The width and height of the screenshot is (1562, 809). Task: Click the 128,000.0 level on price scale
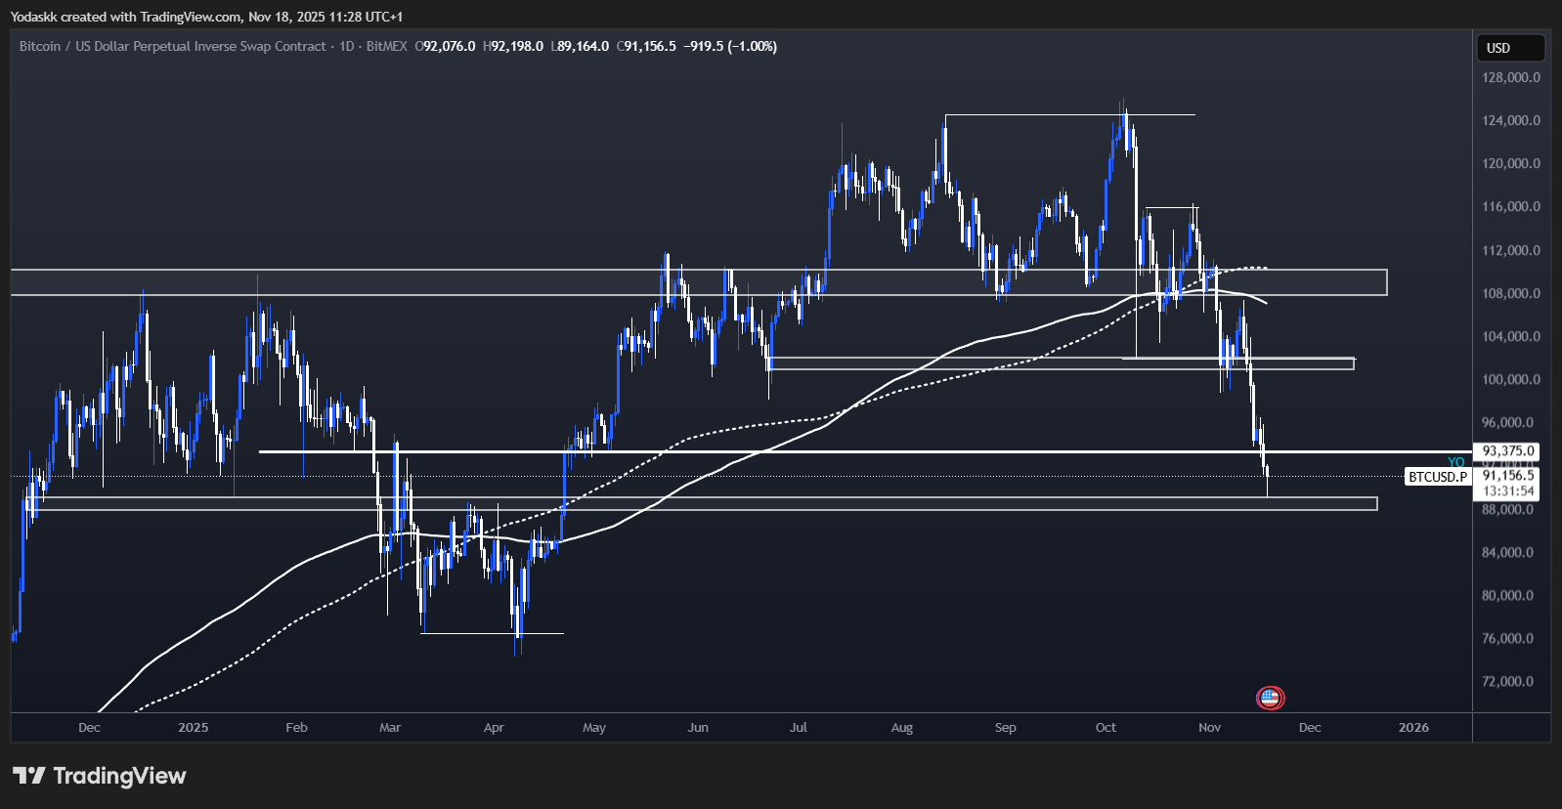coord(1510,77)
